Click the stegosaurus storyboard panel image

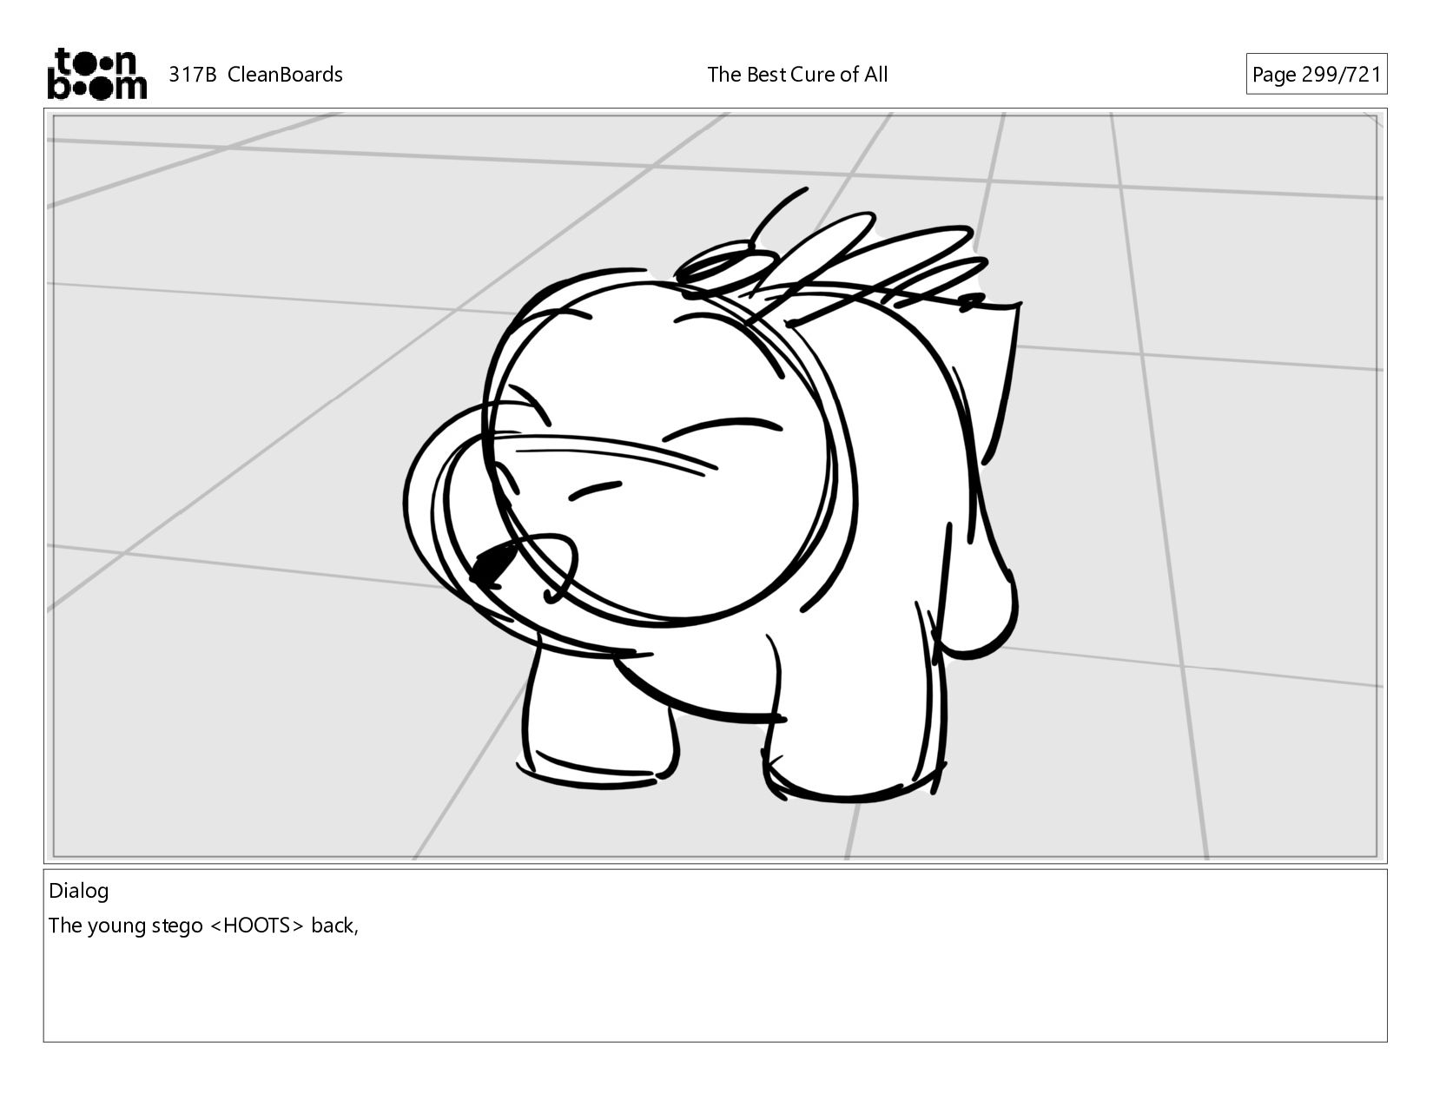pos(715,485)
